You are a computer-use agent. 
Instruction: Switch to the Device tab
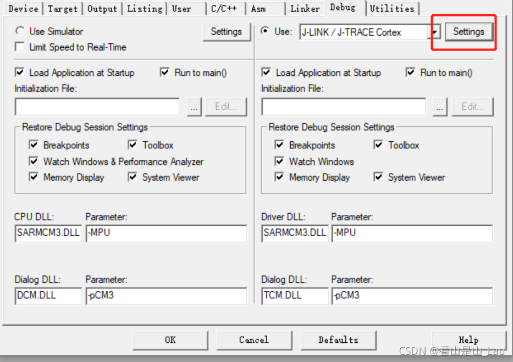pos(23,9)
